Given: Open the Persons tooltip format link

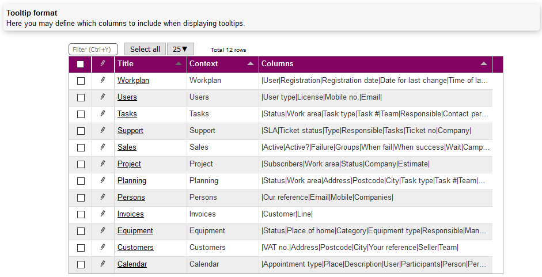Looking at the screenshot, I should point(131,198).
